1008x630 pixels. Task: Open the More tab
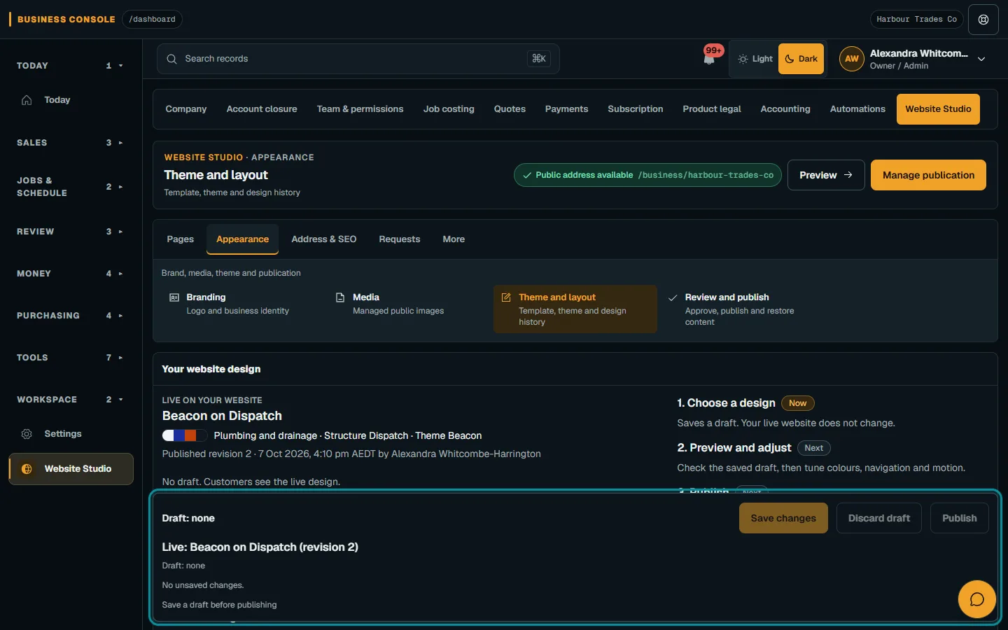pyautogui.click(x=454, y=239)
